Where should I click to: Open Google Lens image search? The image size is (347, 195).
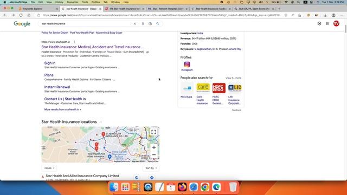(x=150, y=24)
